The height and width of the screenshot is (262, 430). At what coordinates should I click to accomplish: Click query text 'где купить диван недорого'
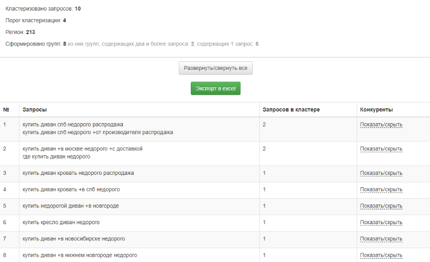tap(56, 156)
